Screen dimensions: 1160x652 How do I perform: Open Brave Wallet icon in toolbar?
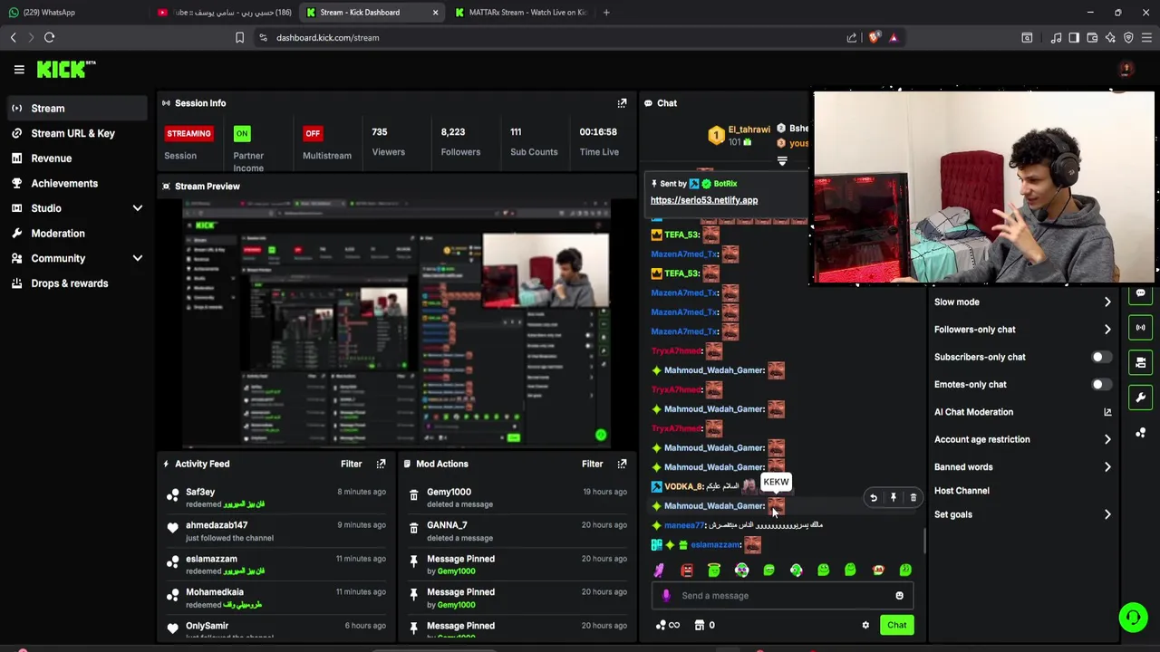(x=1092, y=38)
